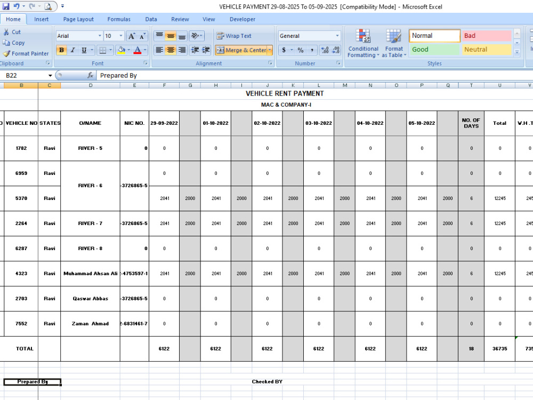The image size is (533, 400).
Task: Click the Undo icon
Action: pyautogui.click(x=16, y=6)
